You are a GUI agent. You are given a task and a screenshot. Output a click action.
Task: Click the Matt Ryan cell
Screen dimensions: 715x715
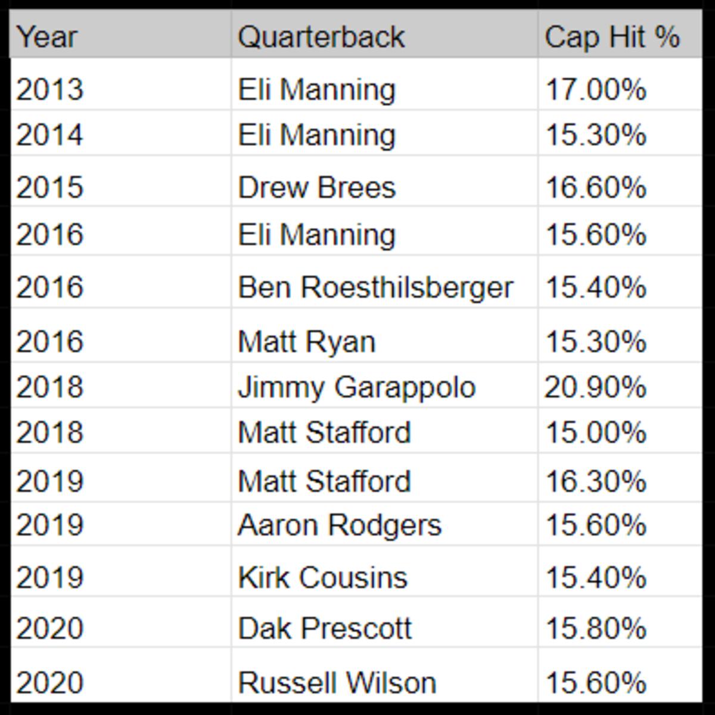coord(384,341)
